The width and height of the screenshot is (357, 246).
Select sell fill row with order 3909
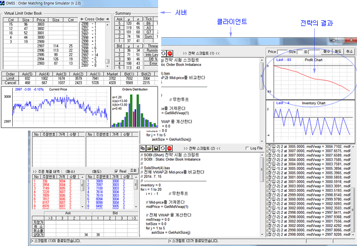110,181
